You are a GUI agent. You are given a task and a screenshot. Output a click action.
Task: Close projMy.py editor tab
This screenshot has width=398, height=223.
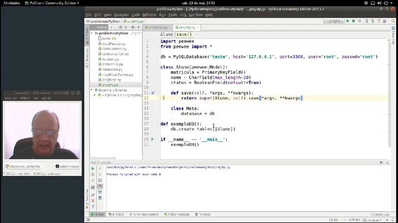pos(198,27)
